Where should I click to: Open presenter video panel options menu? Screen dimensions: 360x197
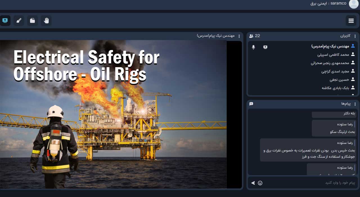239,36
